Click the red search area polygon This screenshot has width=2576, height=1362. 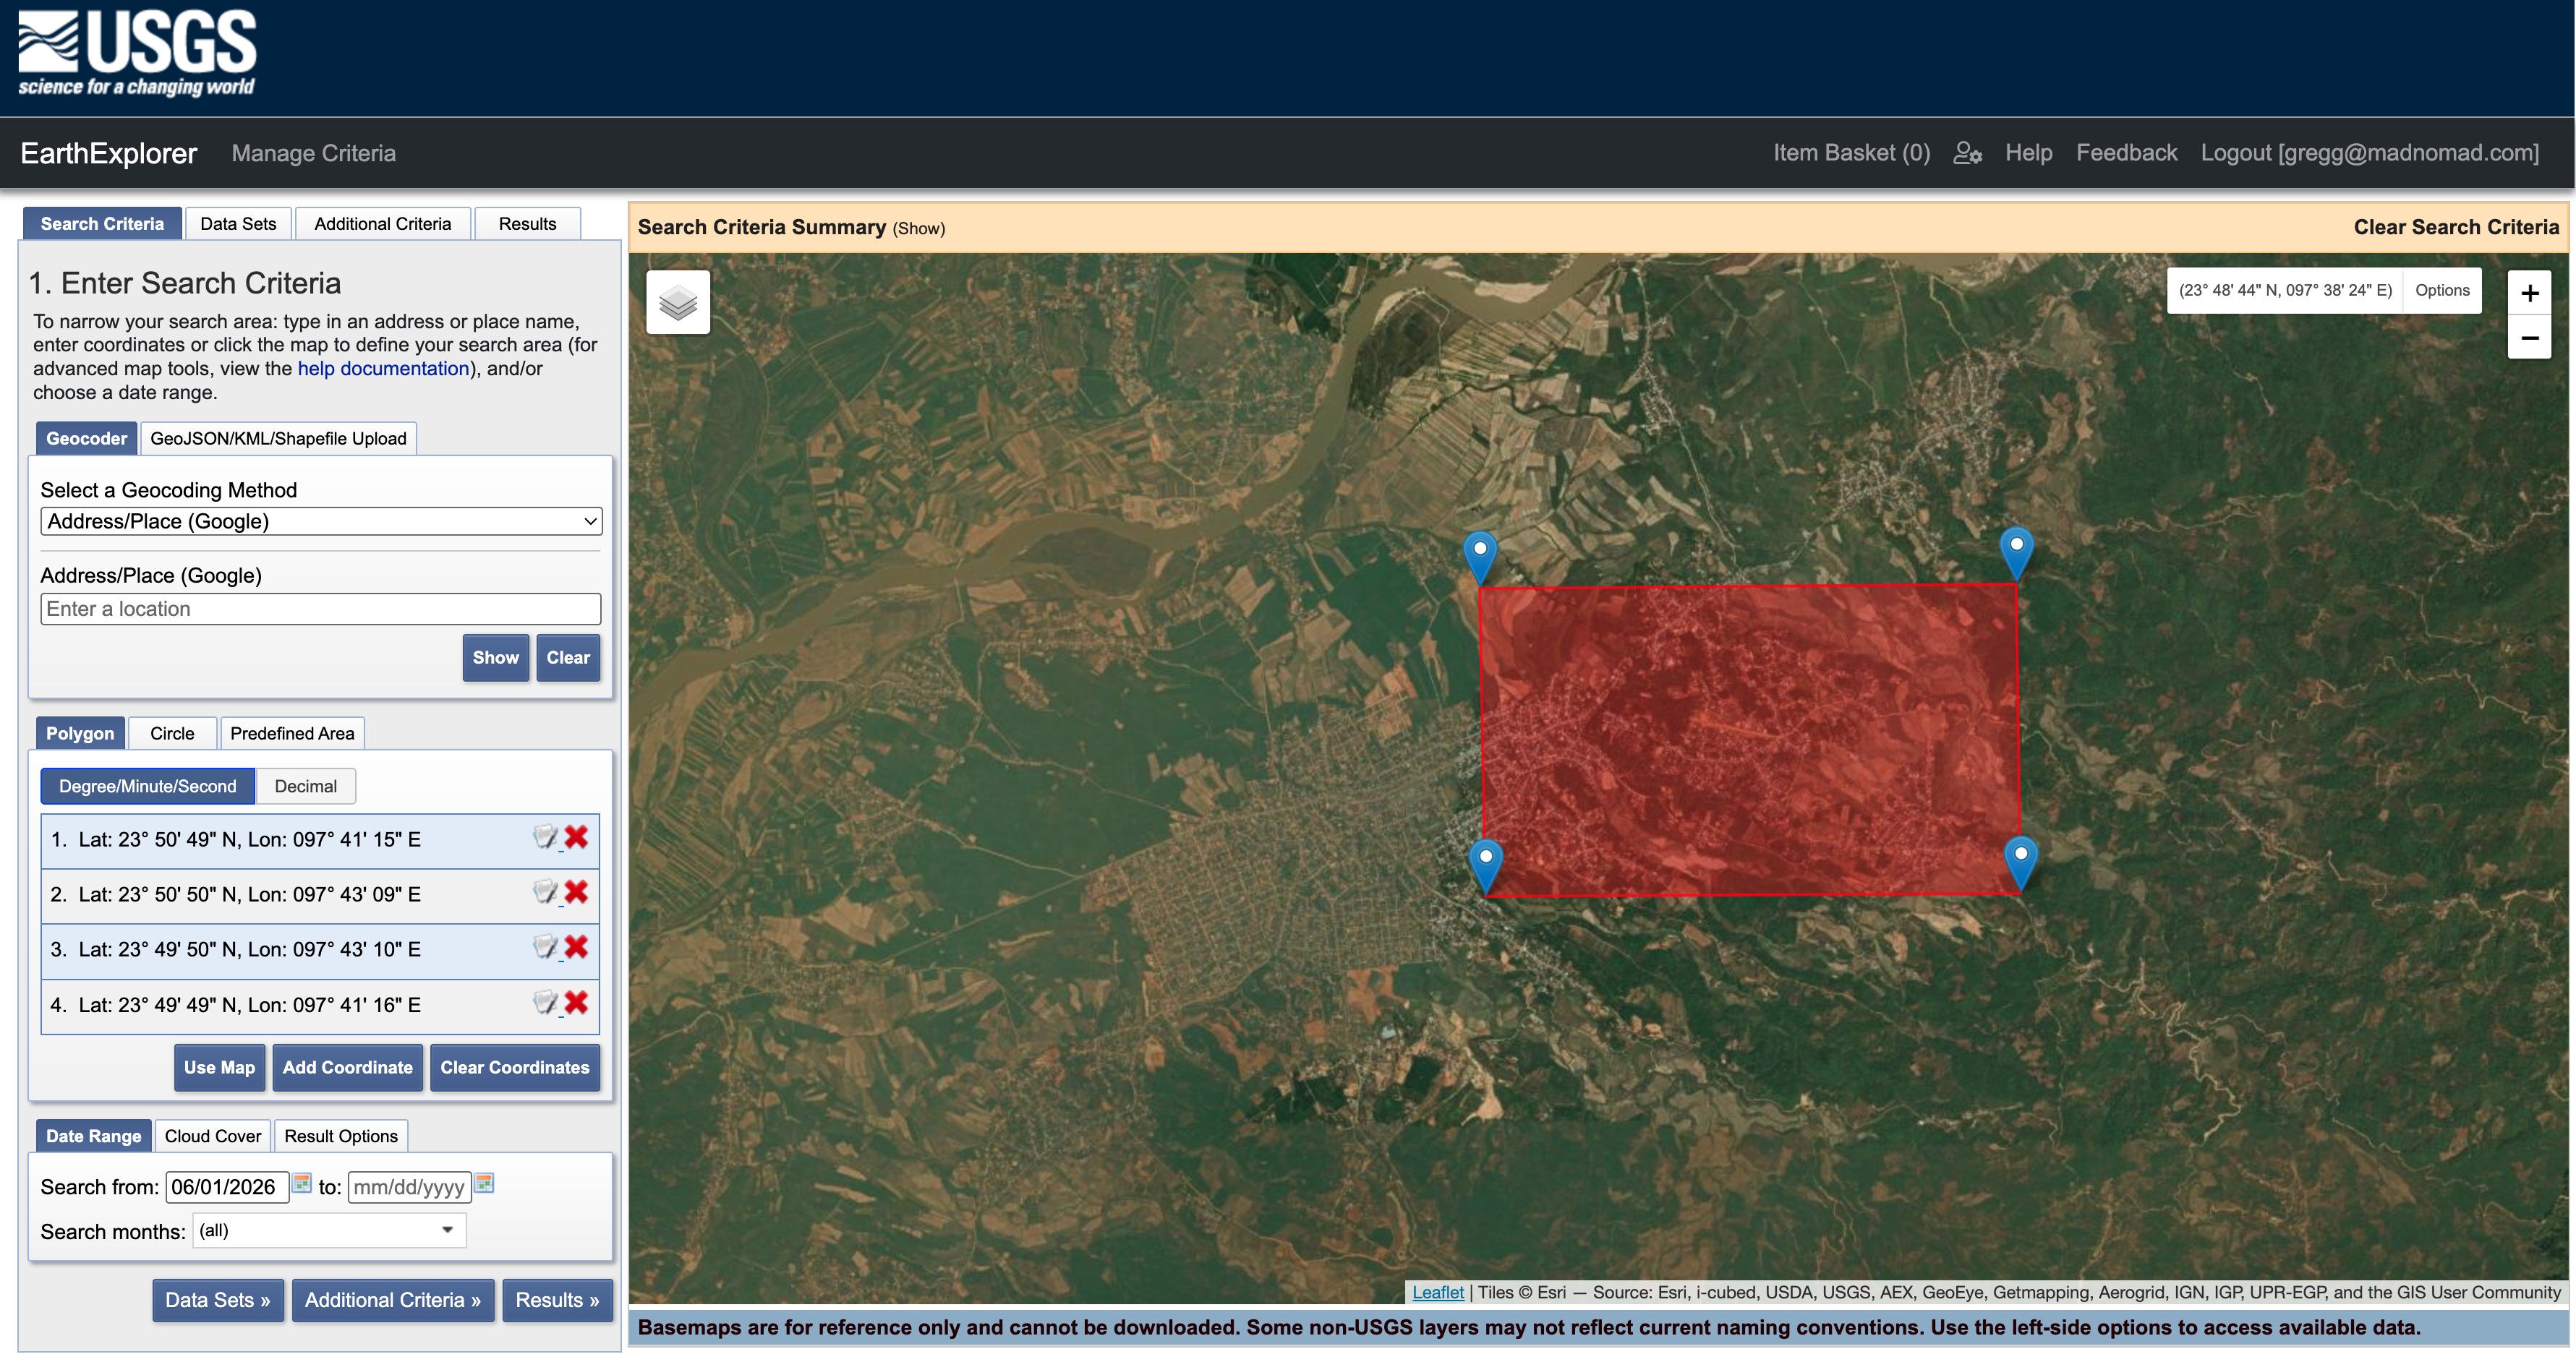[x=1750, y=740]
